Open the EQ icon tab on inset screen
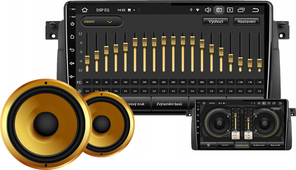 (x=208, y=145)
